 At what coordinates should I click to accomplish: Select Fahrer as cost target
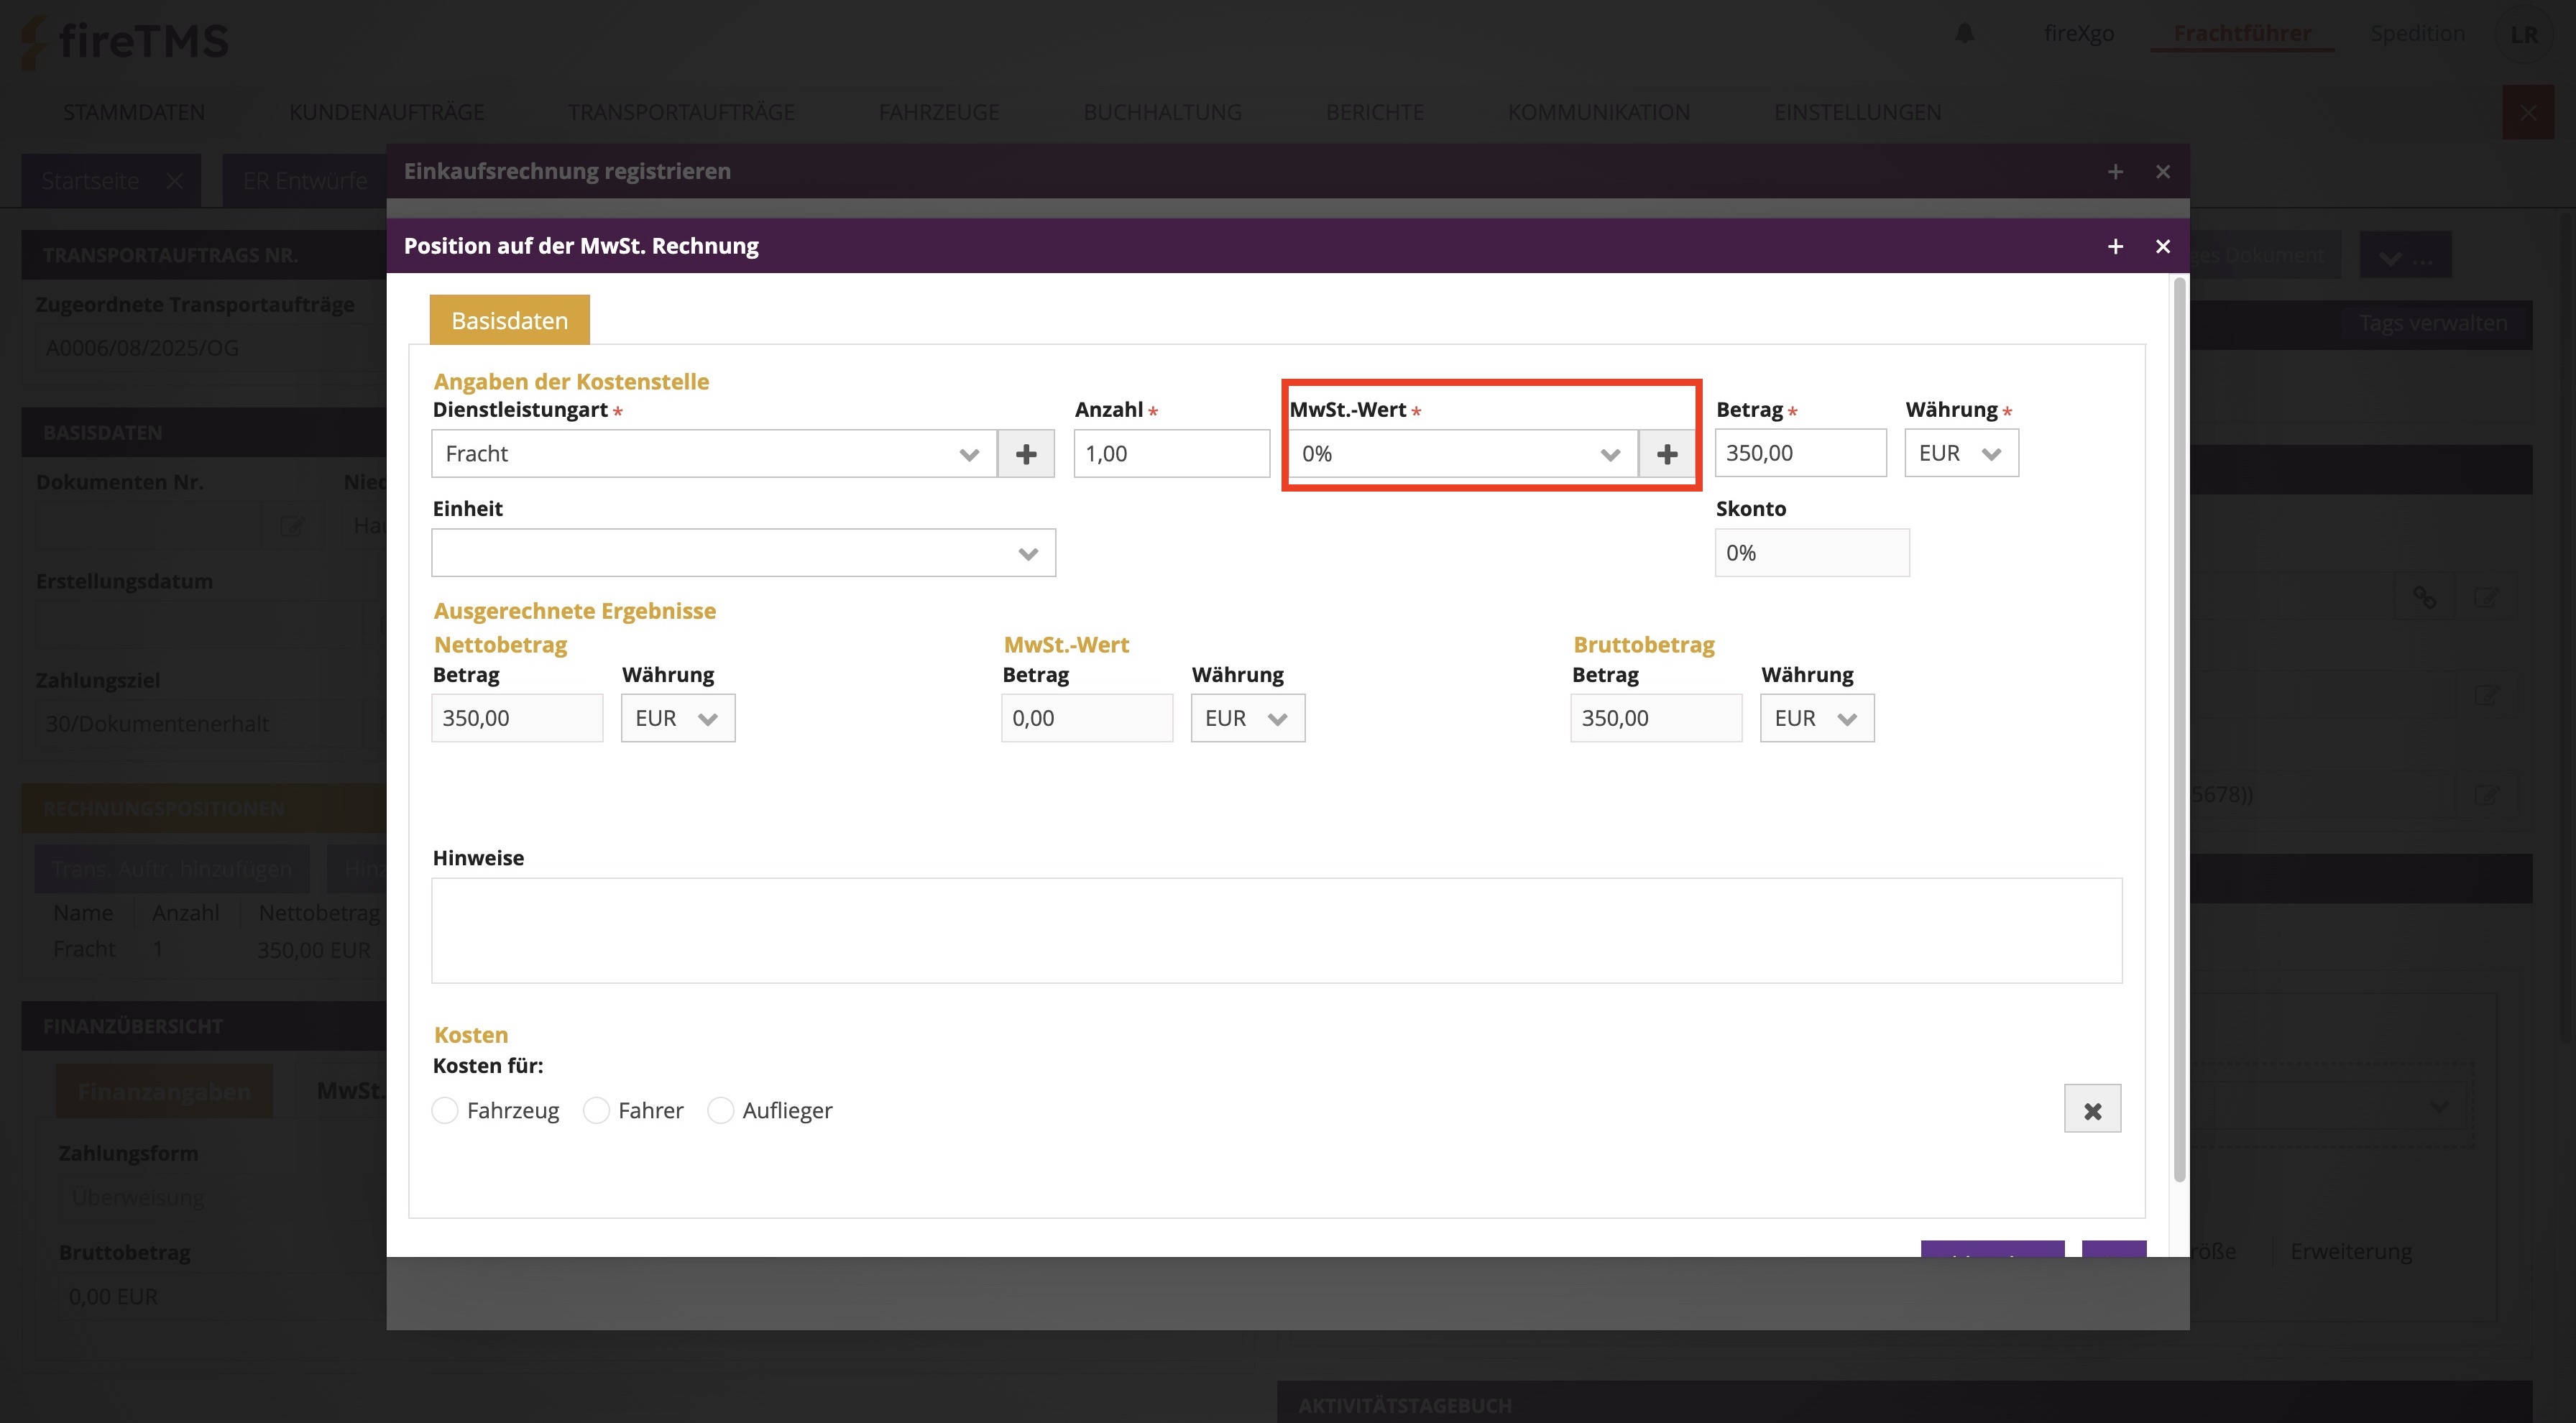596,1110
